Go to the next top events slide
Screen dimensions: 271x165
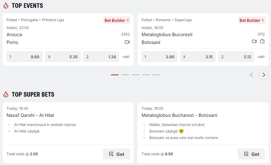pyautogui.click(x=263, y=75)
